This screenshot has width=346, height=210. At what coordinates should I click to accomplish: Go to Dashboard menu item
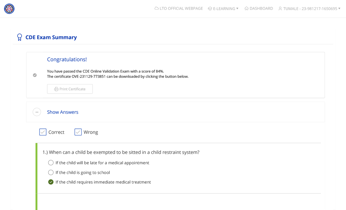point(261,8)
